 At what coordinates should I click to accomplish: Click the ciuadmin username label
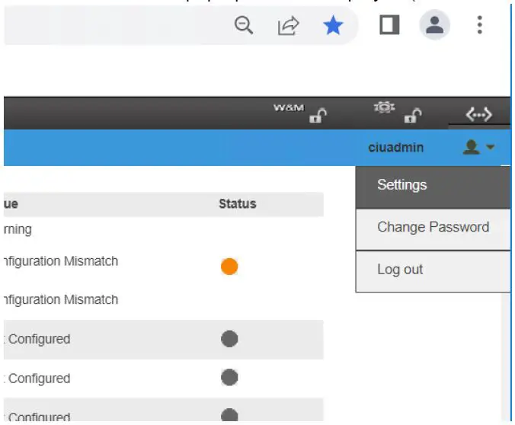click(x=395, y=148)
